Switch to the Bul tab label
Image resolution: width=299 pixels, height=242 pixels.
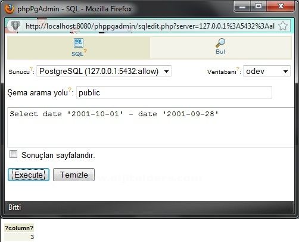tap(220, 52)
